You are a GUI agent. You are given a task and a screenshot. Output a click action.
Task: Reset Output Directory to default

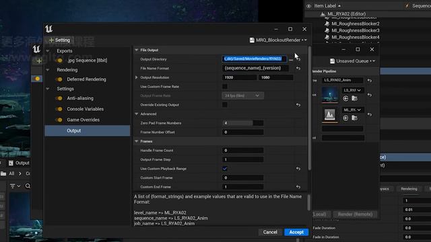pyautogui.click(x=298, y=59)
